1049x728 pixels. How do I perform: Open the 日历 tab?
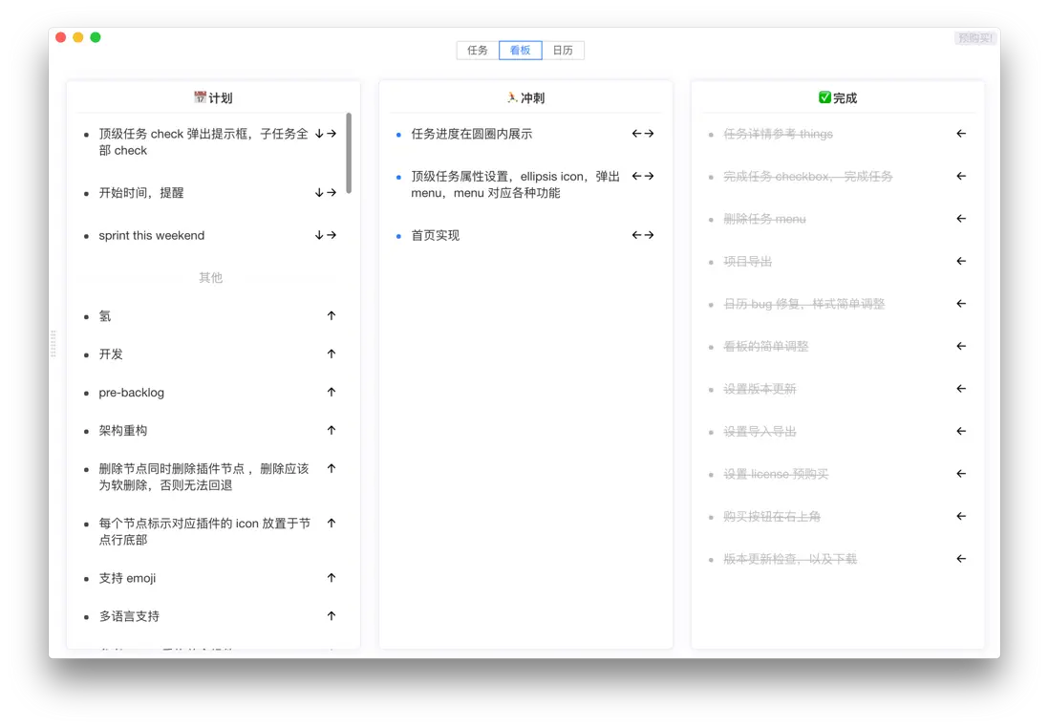563,51
